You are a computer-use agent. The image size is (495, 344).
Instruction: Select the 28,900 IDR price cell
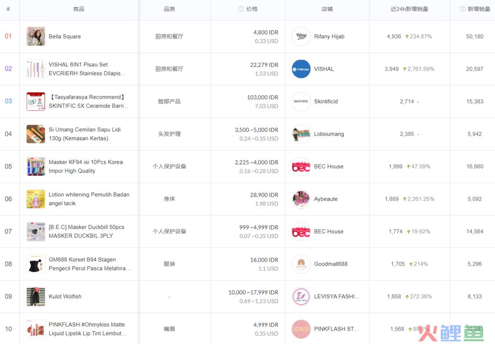264,195
